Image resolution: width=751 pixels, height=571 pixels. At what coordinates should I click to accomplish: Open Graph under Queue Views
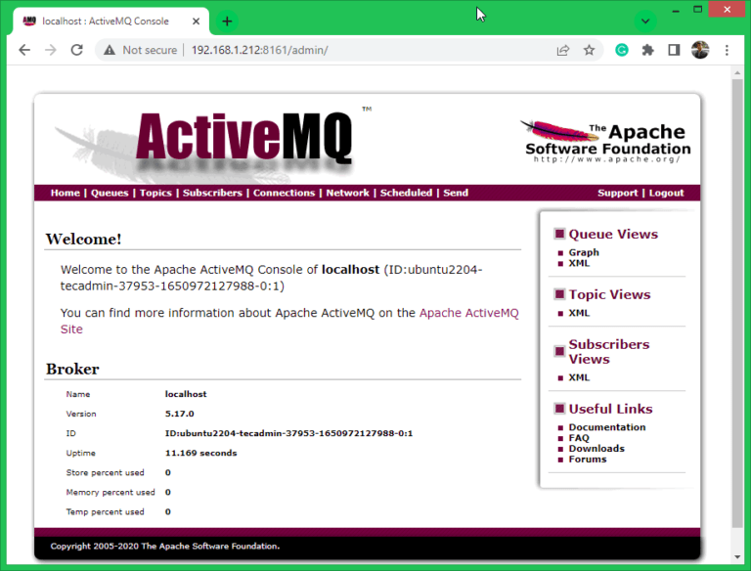(x=584, y=252)
